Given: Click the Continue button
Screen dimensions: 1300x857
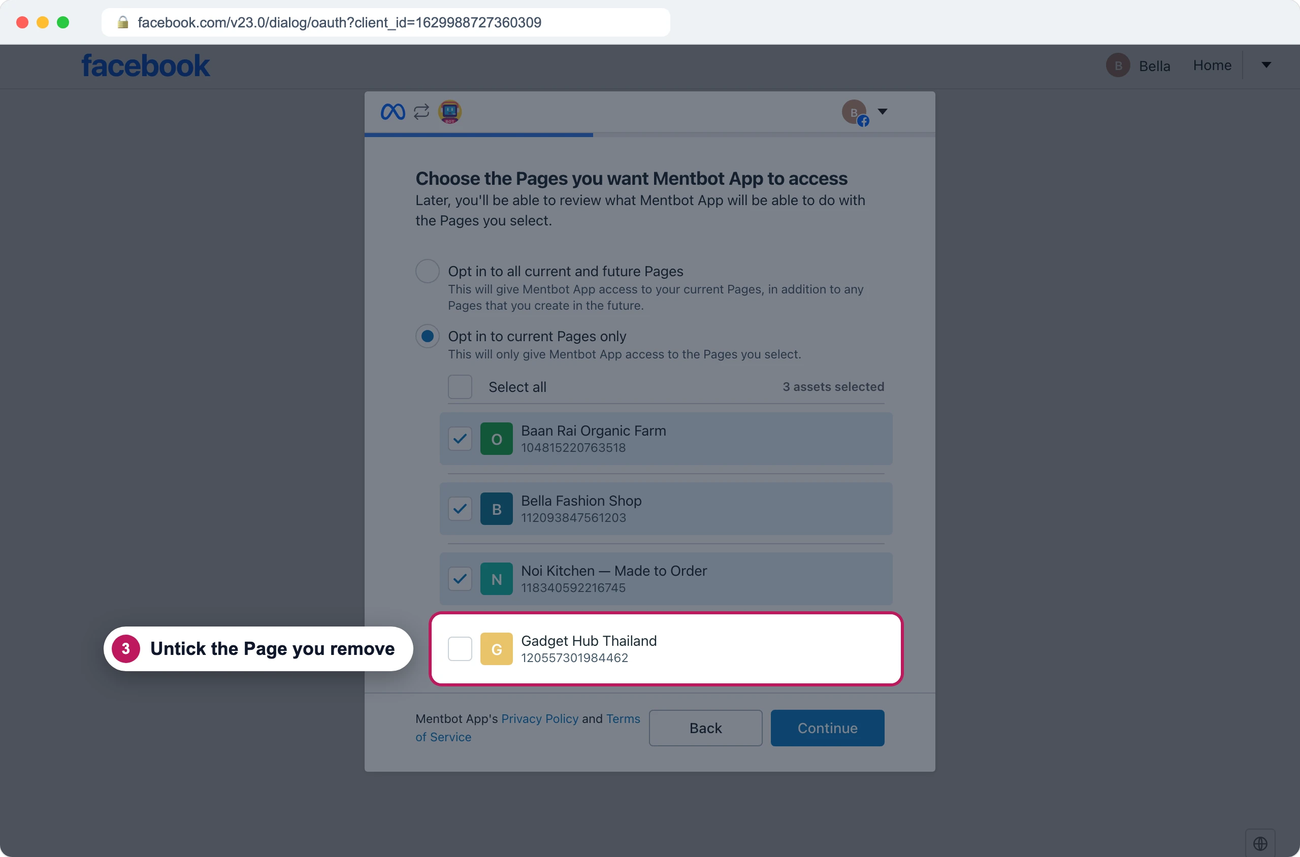Looking at the screenshot, I should (827, 728).
